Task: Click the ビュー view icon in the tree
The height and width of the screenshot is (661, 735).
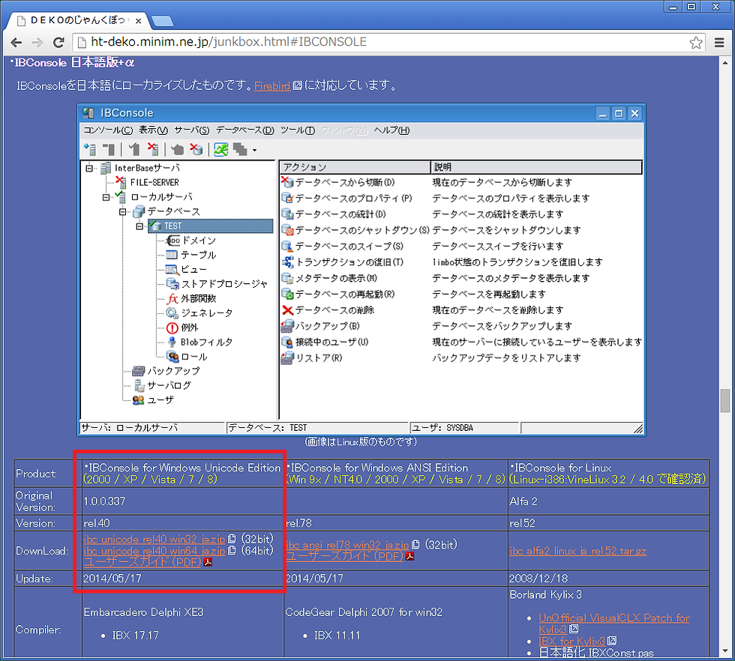Action: tap(172, 269)
